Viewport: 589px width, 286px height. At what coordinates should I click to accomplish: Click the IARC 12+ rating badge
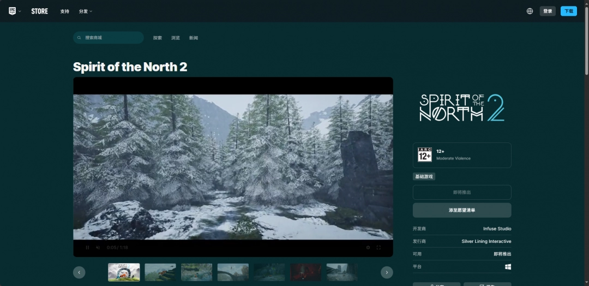point(425,155)
